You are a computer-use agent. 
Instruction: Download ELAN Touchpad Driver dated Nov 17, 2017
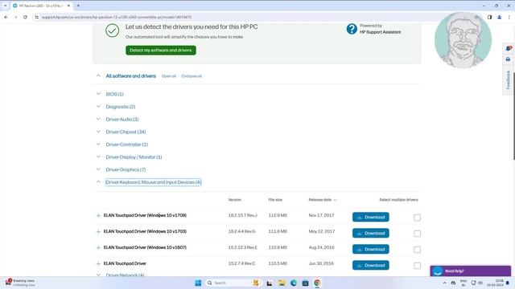[371, 217]
